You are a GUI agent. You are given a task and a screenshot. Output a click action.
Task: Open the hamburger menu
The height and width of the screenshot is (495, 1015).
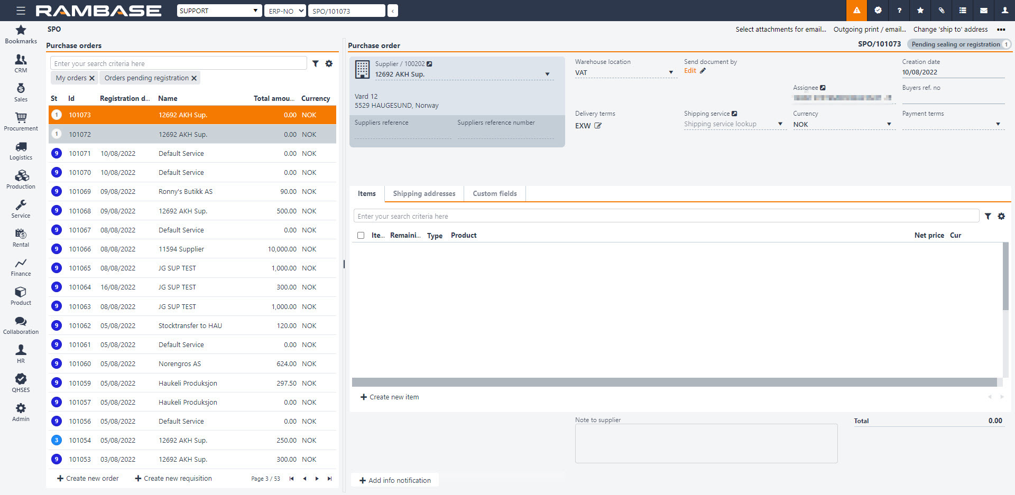tap(21, 11)
